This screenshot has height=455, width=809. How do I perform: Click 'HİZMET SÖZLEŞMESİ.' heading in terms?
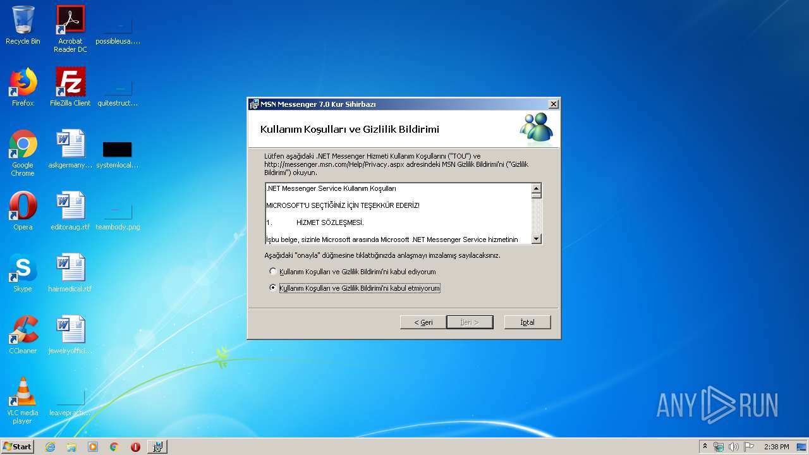coord(330,222)
